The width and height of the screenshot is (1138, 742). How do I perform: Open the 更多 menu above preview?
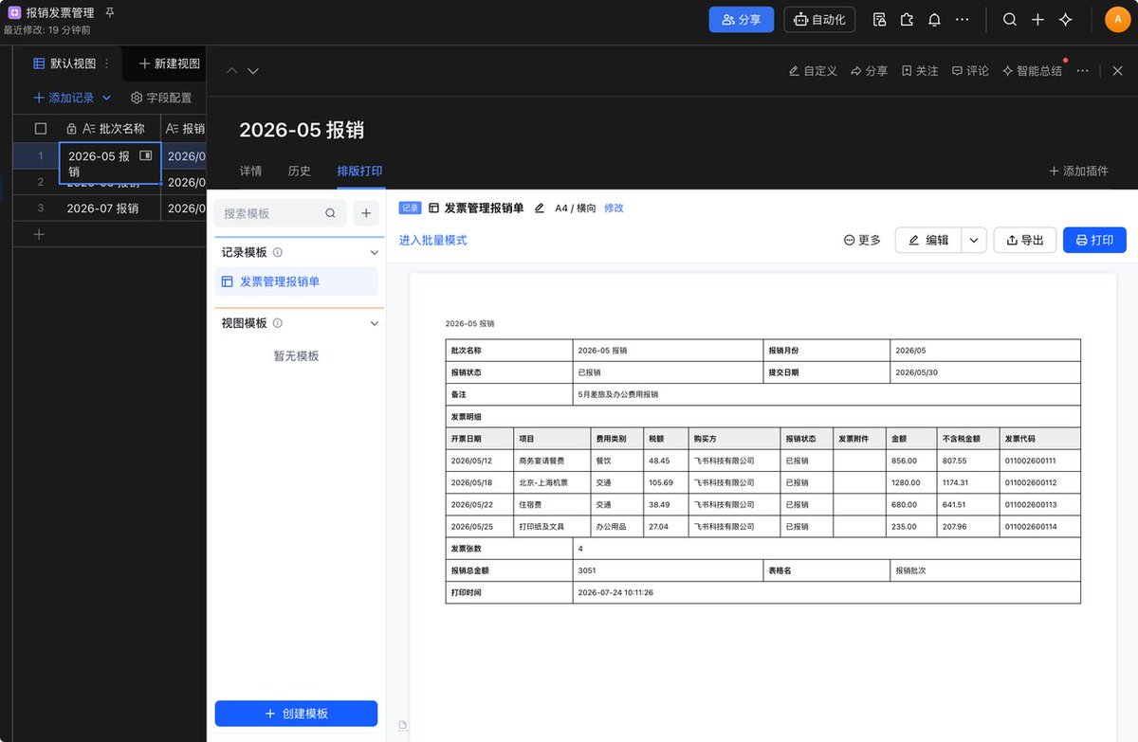click(862, 241)
